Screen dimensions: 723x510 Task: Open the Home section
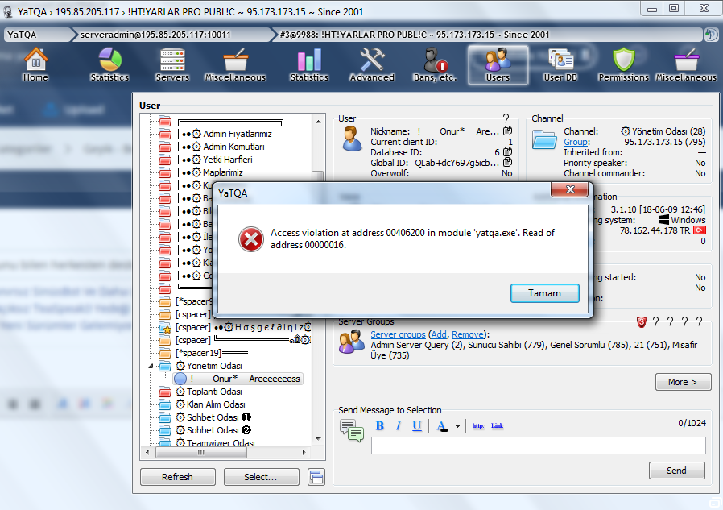coord(35,65)
